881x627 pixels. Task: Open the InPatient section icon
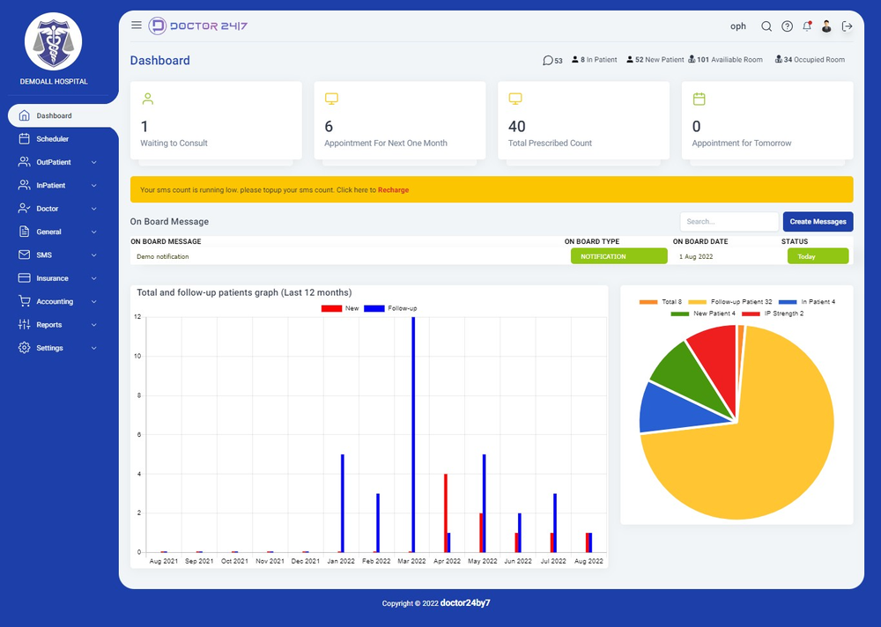25,185
